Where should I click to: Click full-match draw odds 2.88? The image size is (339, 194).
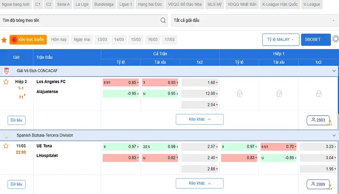(200, 169)
